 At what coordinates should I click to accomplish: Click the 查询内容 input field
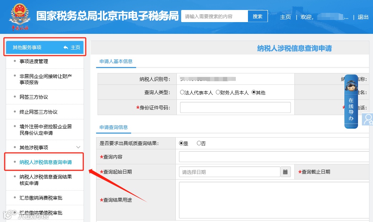click(x=274, y=157)
